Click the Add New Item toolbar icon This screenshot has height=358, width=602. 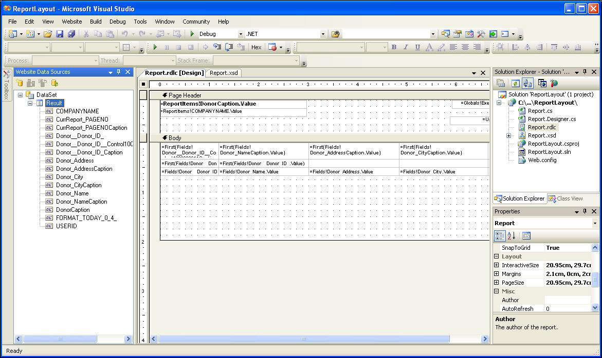(x=30, y=34)
